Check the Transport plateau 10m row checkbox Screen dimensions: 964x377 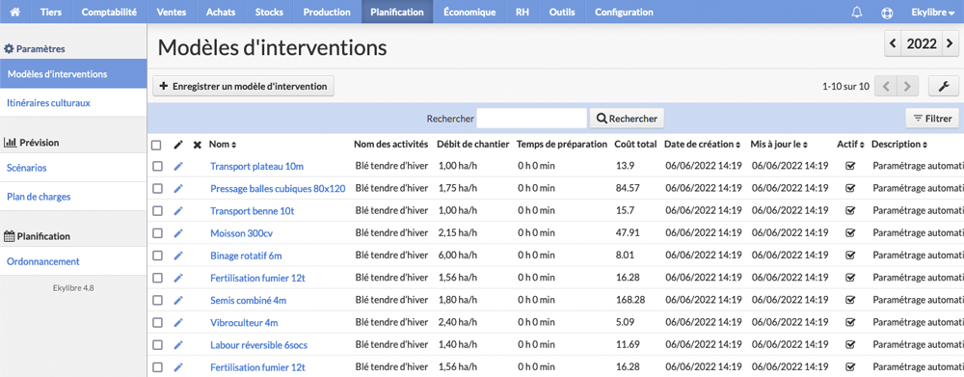click(x=157, y=166)
